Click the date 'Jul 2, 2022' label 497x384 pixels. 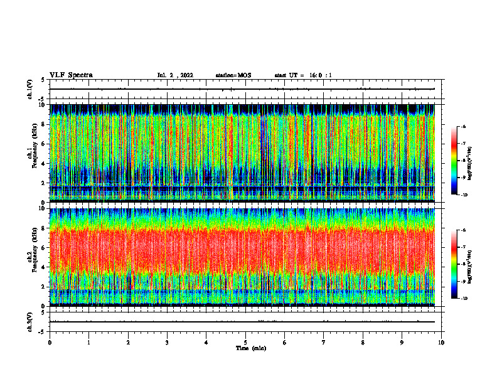point(175,75)
